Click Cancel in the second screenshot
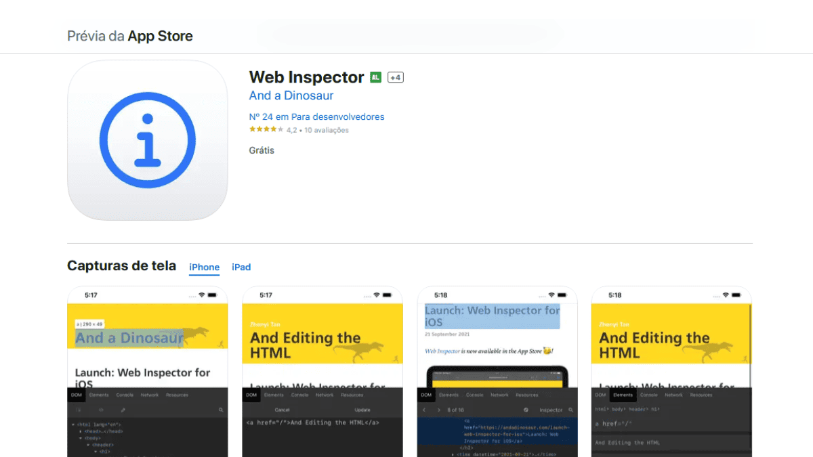This screenshot has height=457, width=813. 282,410
